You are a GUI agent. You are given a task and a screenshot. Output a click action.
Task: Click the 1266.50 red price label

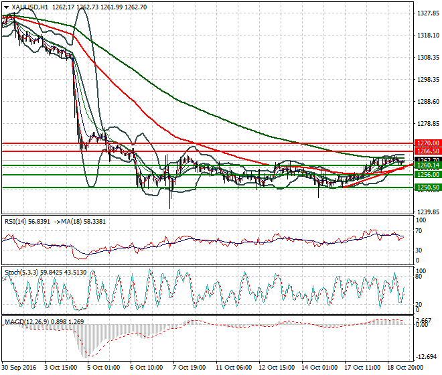(428, 151)
